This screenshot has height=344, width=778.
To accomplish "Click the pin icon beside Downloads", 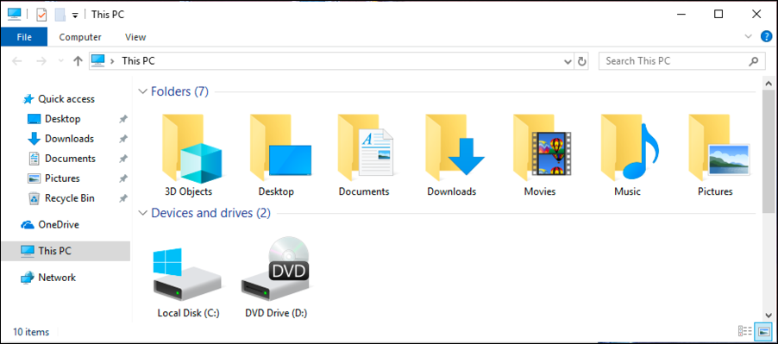I will click(x=123, y=139).
